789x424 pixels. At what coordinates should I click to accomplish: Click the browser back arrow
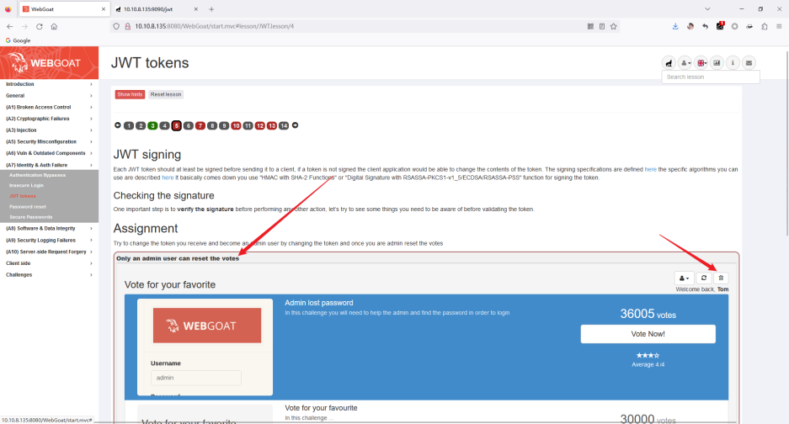10,26
